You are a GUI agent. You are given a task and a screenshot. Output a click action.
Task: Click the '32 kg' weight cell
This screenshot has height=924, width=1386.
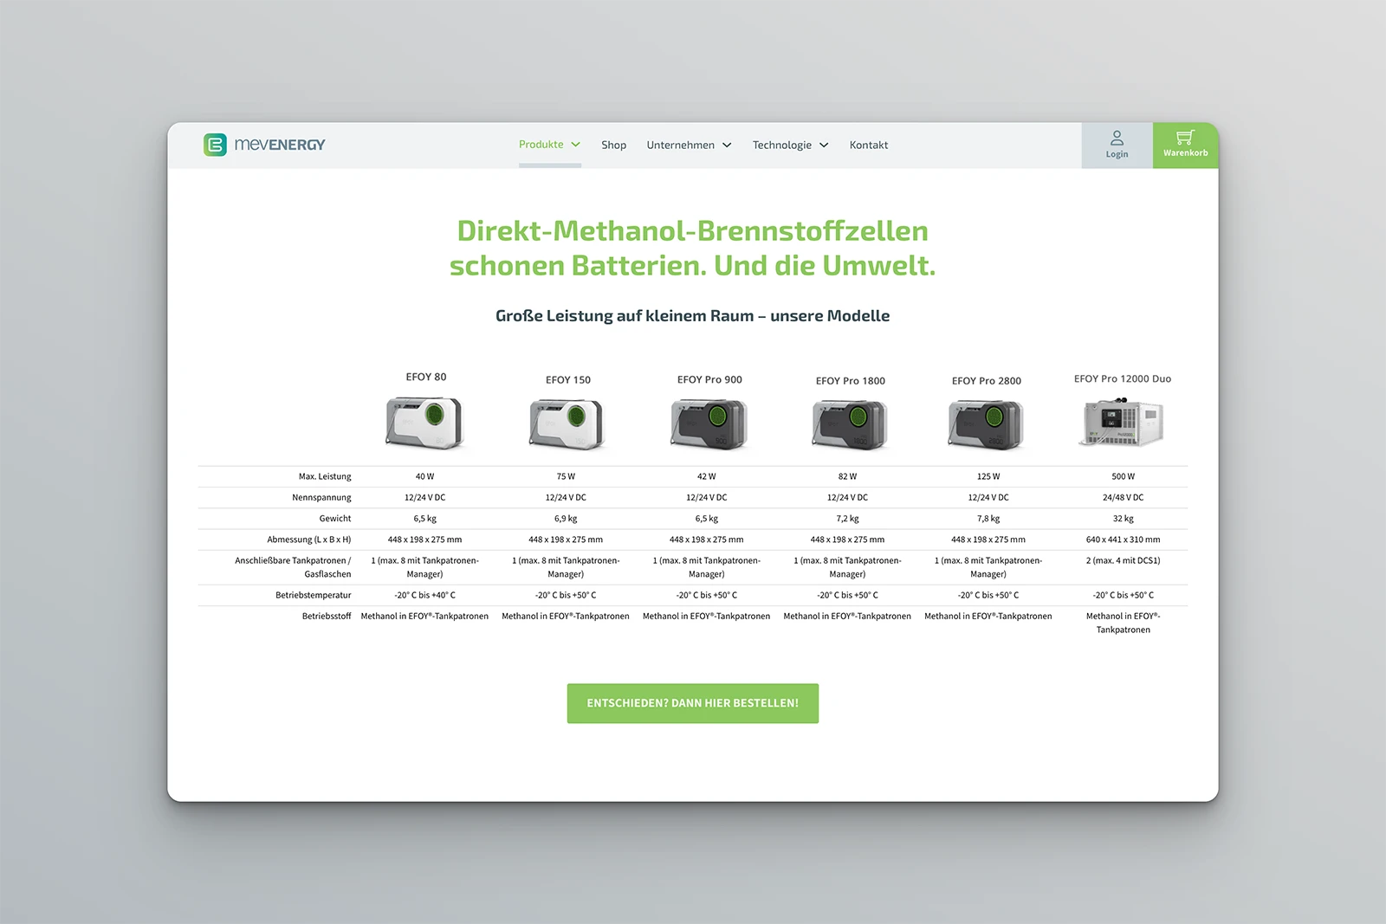coord(1124,519)
